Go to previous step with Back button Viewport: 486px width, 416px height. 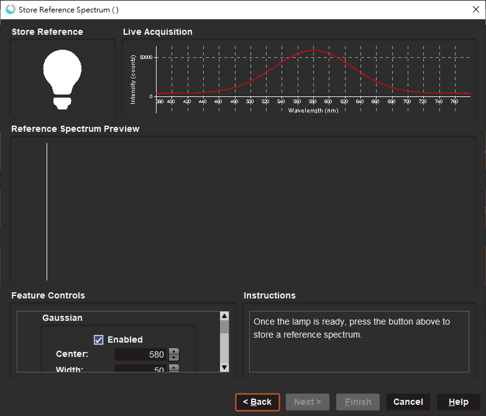coord(257,402)
